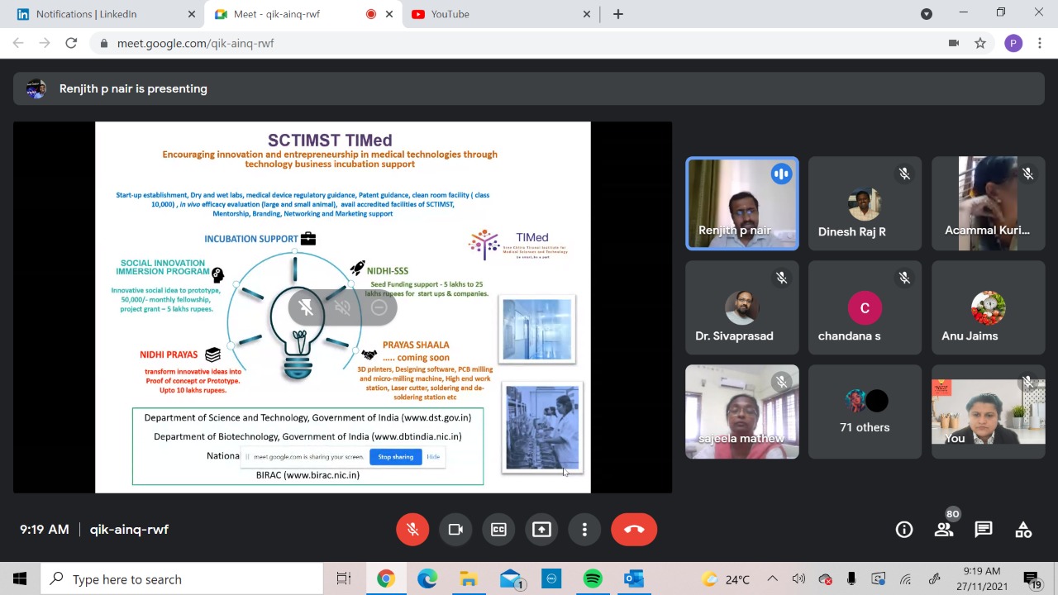Go back in browser history
1058x595 pixels.
click(x=18, y=43)
